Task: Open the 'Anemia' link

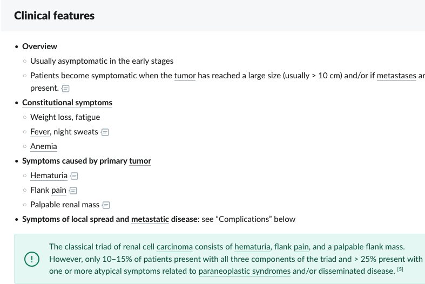Action: [44, 146]
